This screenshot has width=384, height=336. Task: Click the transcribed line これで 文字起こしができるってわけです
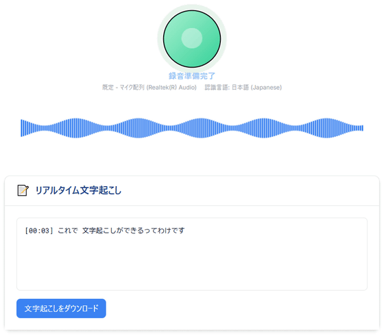(121, 231)
